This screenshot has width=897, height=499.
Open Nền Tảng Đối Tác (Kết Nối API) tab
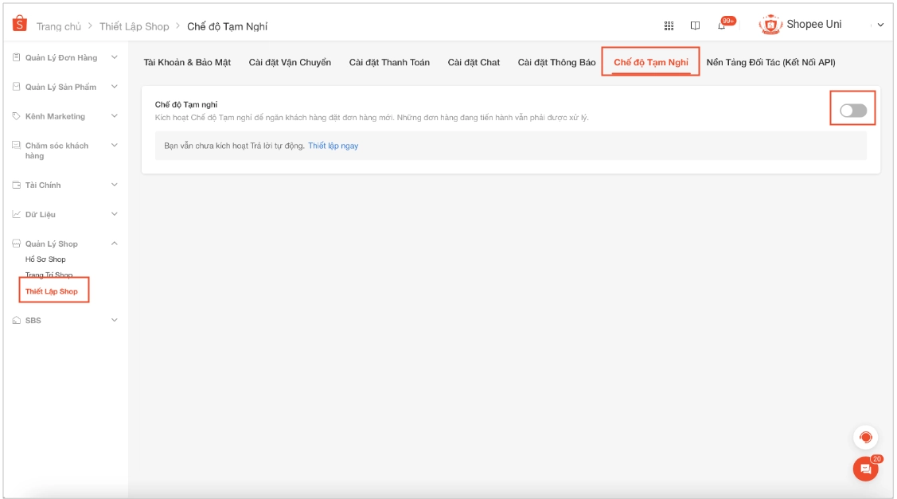770,62
